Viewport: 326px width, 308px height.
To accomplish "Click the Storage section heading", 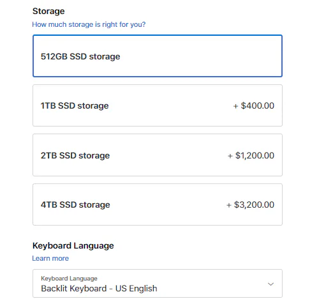I will coord(48,11).
